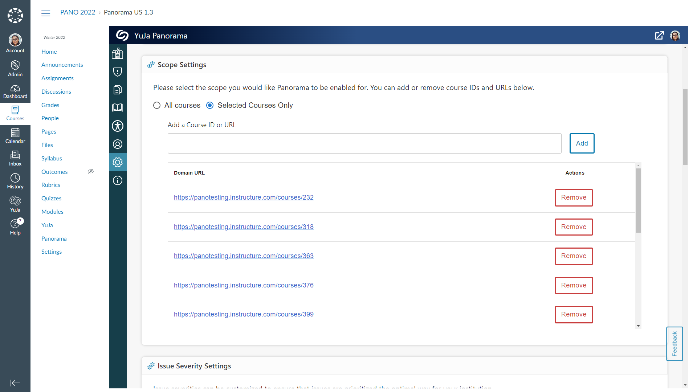Click the Add button
The image size is (697, 392).
point(582,143)
